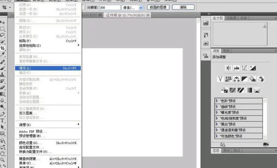277x168 pixels.
Task: Open the Actions panel play icon
Action: (206, 43)
